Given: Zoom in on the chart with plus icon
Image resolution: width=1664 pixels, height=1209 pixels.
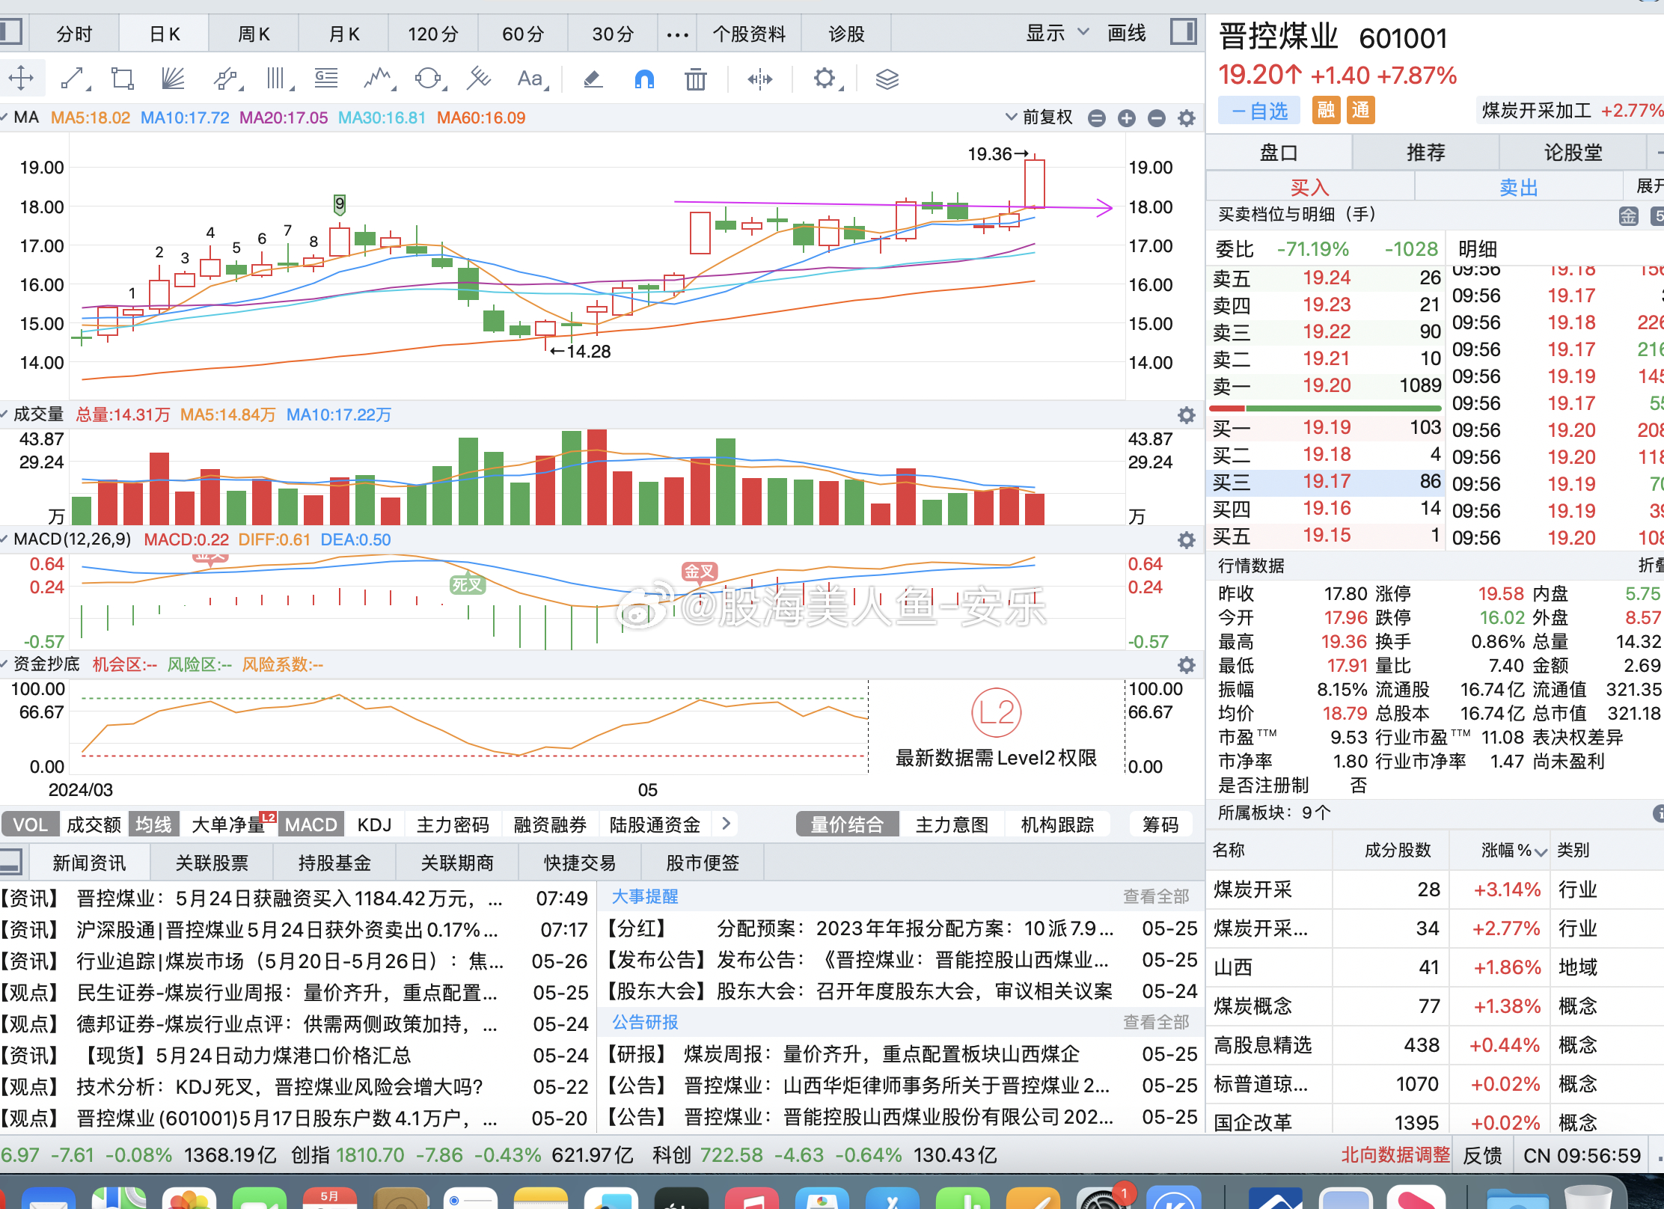Looking at the screenshot, I should (x=1127, y=118).
